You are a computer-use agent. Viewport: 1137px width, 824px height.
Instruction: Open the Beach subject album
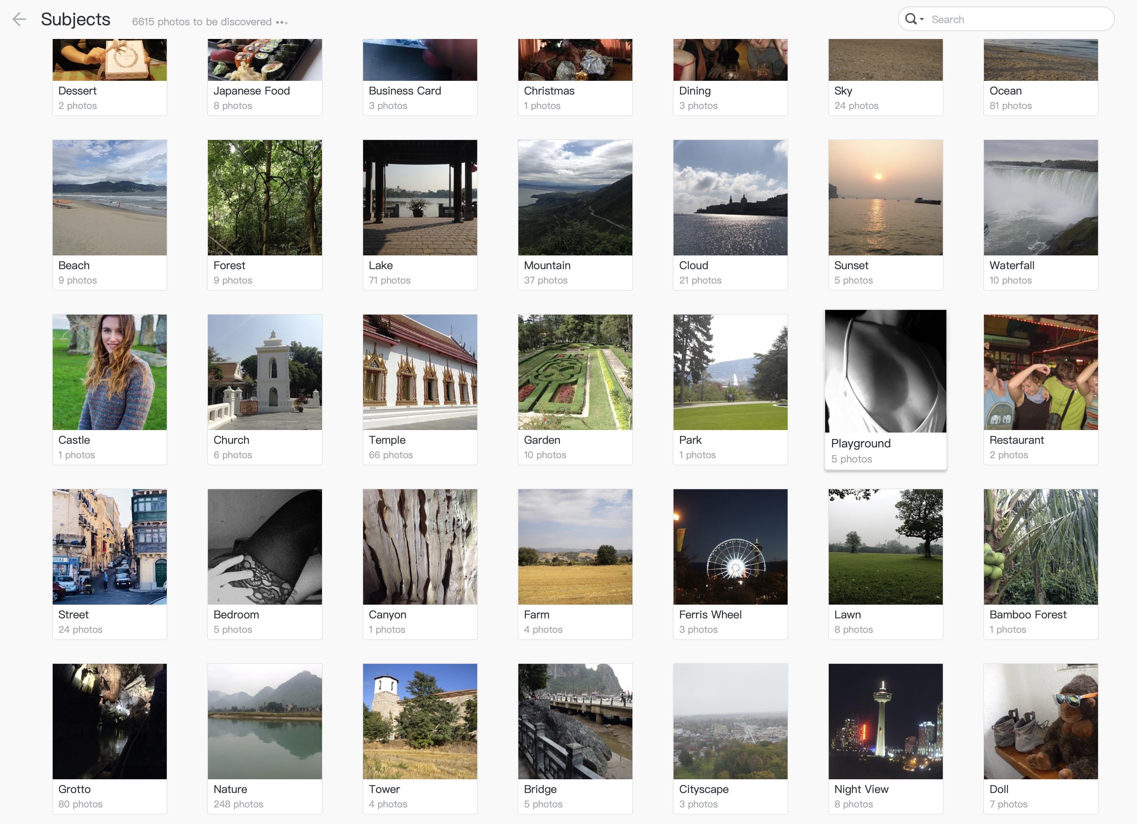[109, 215]
